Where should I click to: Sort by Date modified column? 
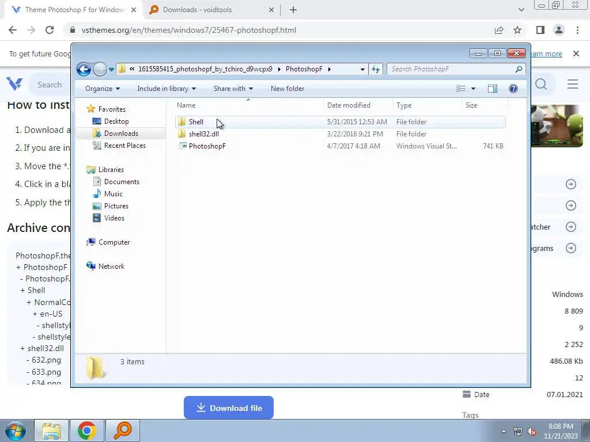tap(357, 105)
